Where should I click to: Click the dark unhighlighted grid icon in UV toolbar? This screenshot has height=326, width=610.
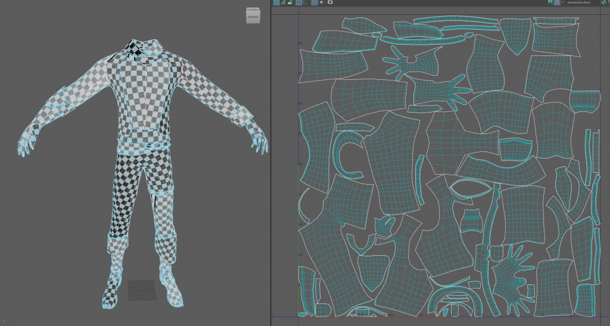tap(306, 2)
